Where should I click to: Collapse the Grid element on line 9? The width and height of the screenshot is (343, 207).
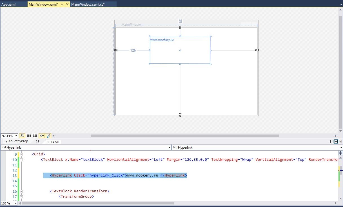click(21, 154)
